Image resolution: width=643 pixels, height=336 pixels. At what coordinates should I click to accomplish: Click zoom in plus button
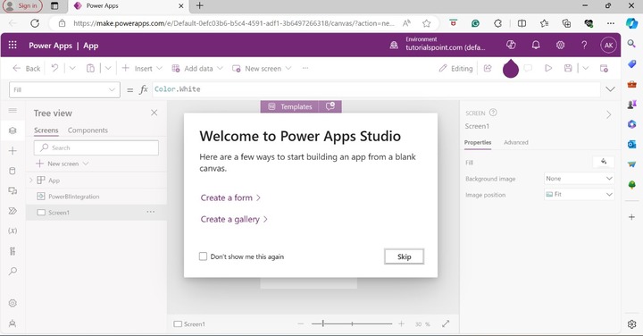point(401,323)
